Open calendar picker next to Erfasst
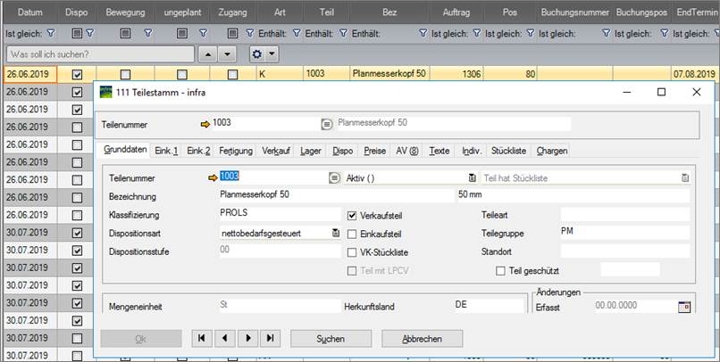Viewport: 720px width, 362px height. tap(685, 306)
